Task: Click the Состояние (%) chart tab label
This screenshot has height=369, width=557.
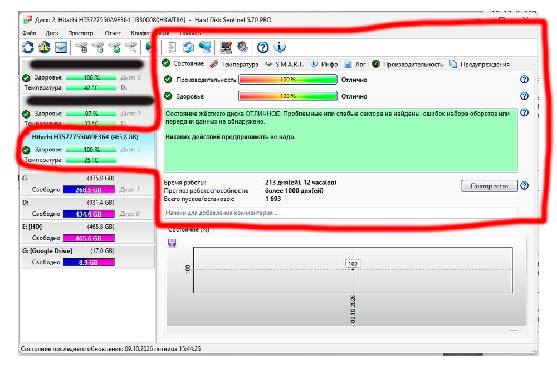Action: (189, 229)
